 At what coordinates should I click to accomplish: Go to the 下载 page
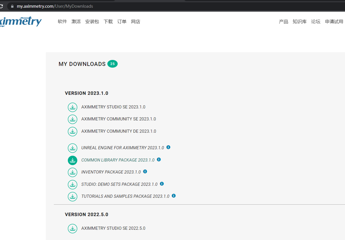[108, 22]
